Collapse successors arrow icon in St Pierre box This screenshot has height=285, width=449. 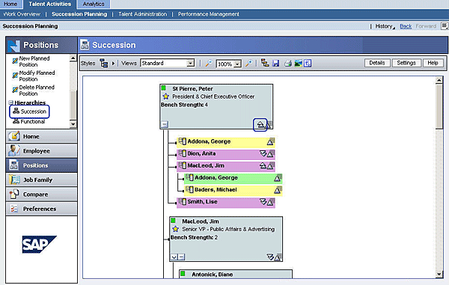click(x=260, y=125)
